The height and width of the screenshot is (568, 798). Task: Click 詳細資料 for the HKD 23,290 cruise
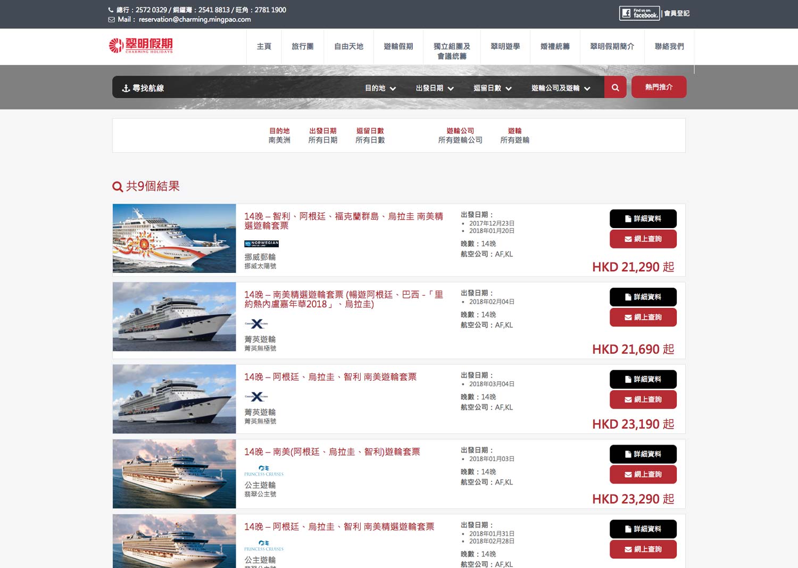[x=643, y=454]
